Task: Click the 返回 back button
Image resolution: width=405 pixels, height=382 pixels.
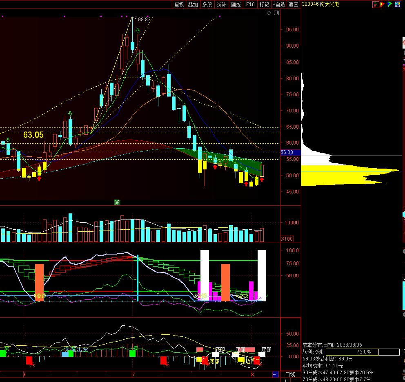Action: (x=293, y=4)
